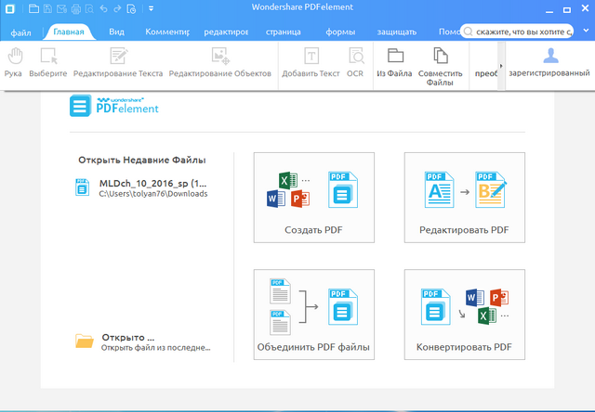The height and width of the screenshot is (412, 595).
Task: Open the зарегистрированный user account icon
Action: coord(549,61)
